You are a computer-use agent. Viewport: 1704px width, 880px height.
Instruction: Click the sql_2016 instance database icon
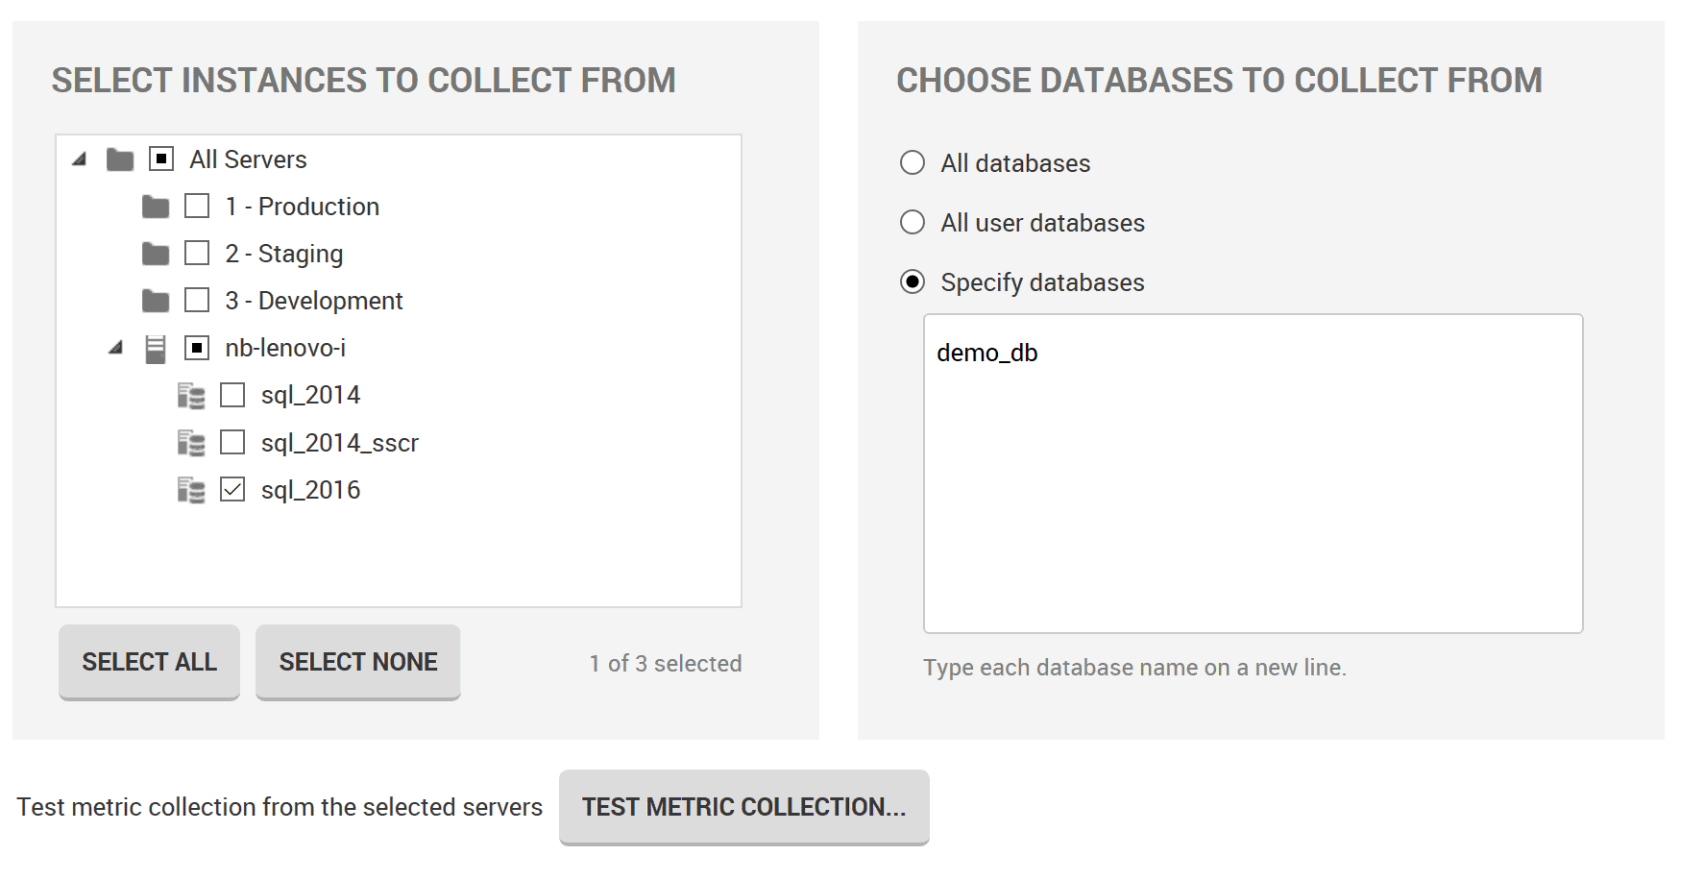coord(191,490)
